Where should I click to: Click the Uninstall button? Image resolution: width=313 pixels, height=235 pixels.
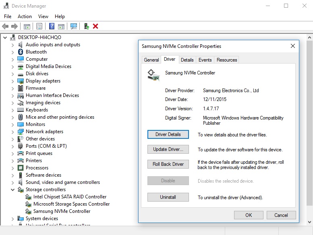[x=168, y=197]
